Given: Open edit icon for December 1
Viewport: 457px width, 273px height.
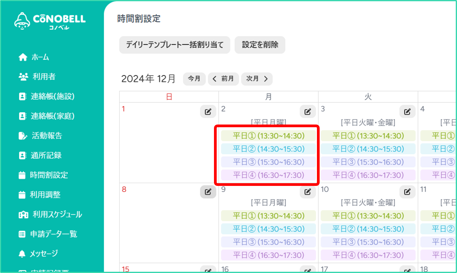Looking at the screenshot, I should coord(208,112).
